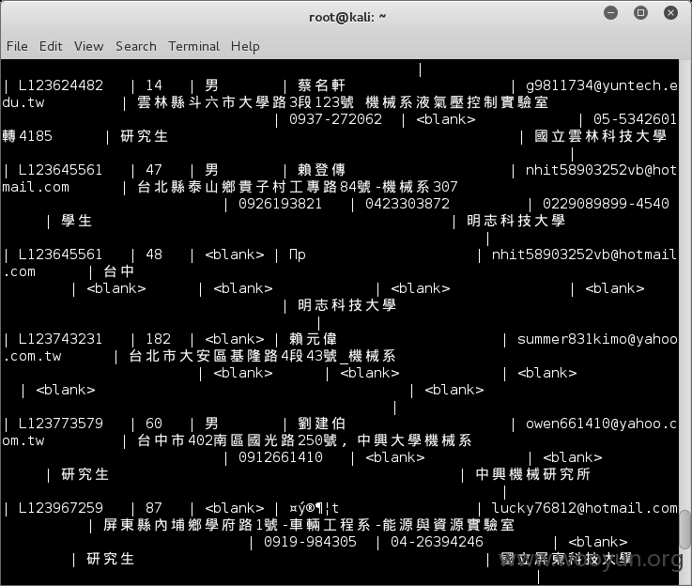This screenshot has width=692, height=586.
Task: Click phone number 0912661410
Action: 281,457
